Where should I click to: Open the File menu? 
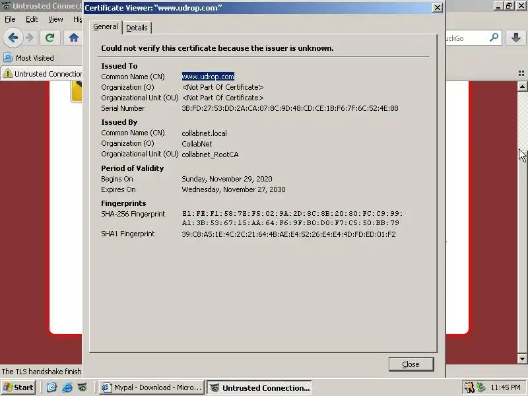[10, 19]
